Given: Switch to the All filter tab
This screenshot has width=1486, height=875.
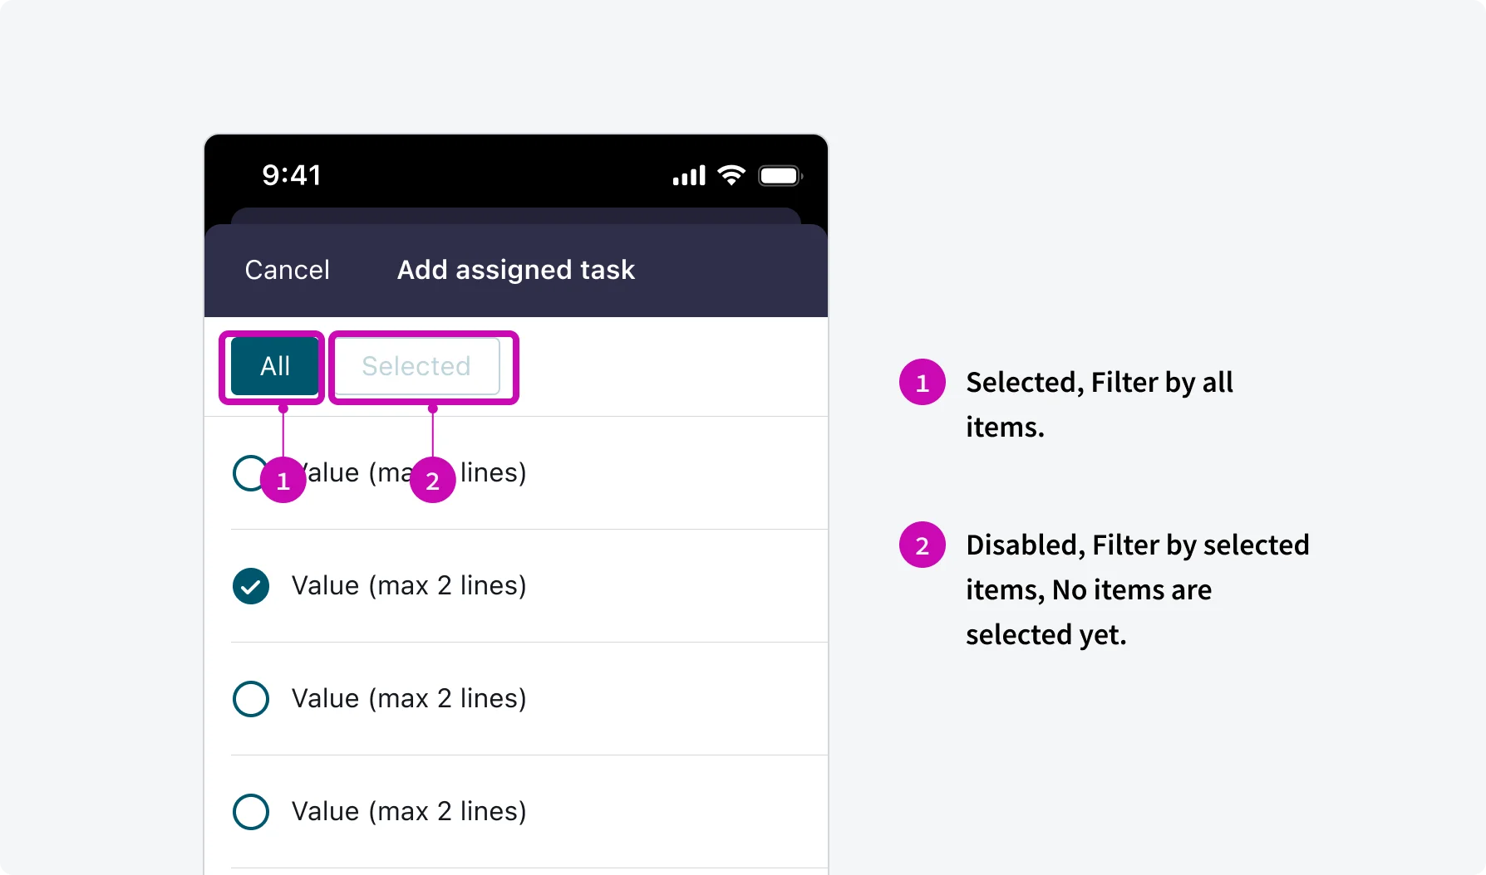Looking at the screenshot, I should [275, 366].
